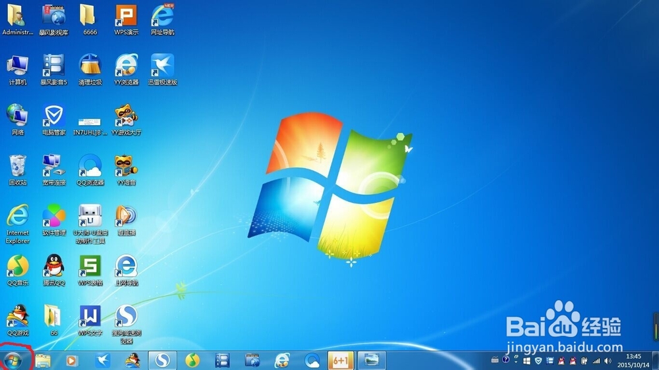The height and width of the screenshot is (370, 659).
Task: Select the YY浏览器 desktop shortcut
Action: click(126, 70)
